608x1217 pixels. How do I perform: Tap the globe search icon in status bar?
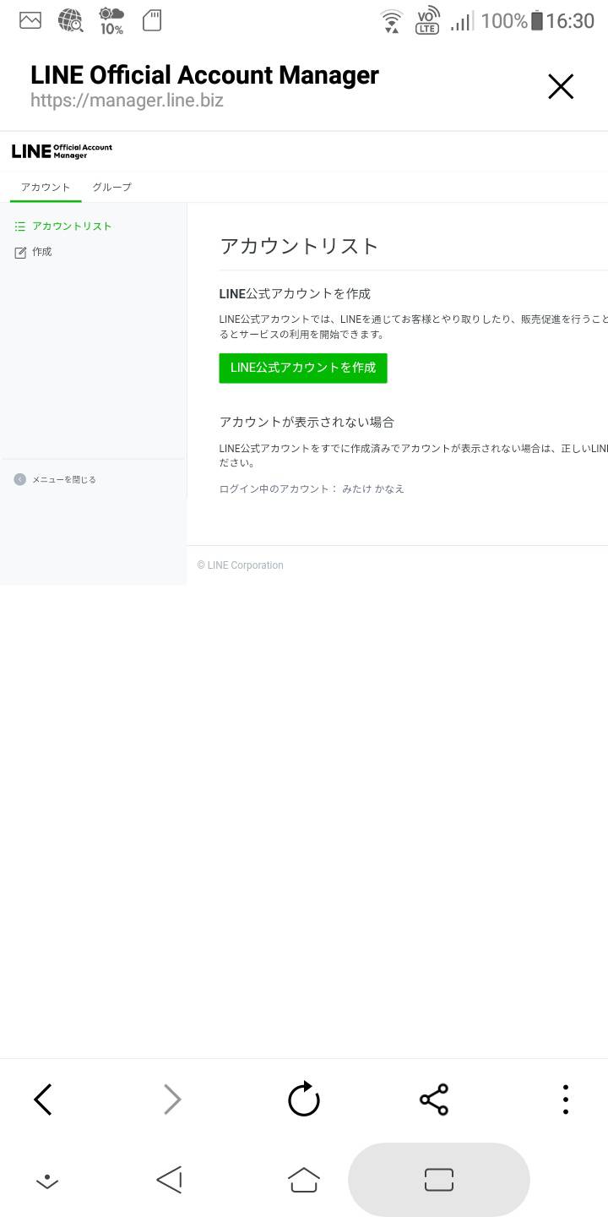coord(71,20)
